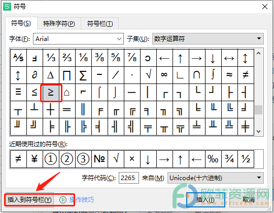274x213 pixels.
Task: Pick the integral ∫ symbol
Action: coord(213,75)
